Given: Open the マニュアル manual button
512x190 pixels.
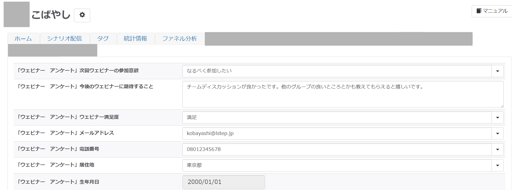Looking at the screenshot, I should [492, 11].
